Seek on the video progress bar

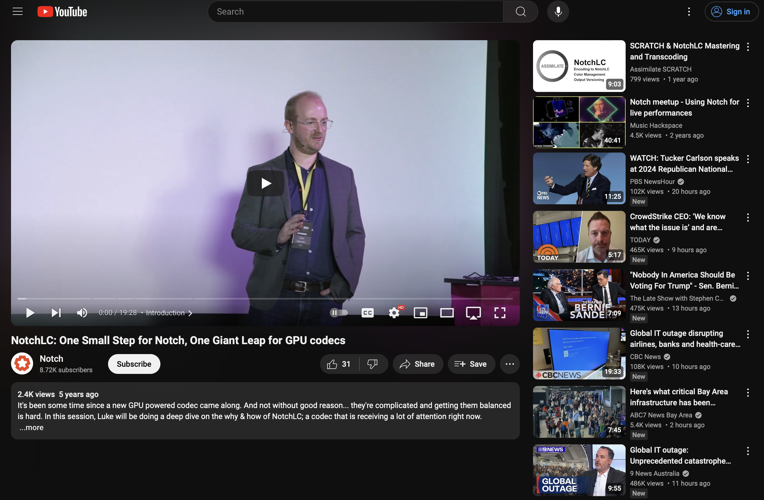[x=265, y=298]
